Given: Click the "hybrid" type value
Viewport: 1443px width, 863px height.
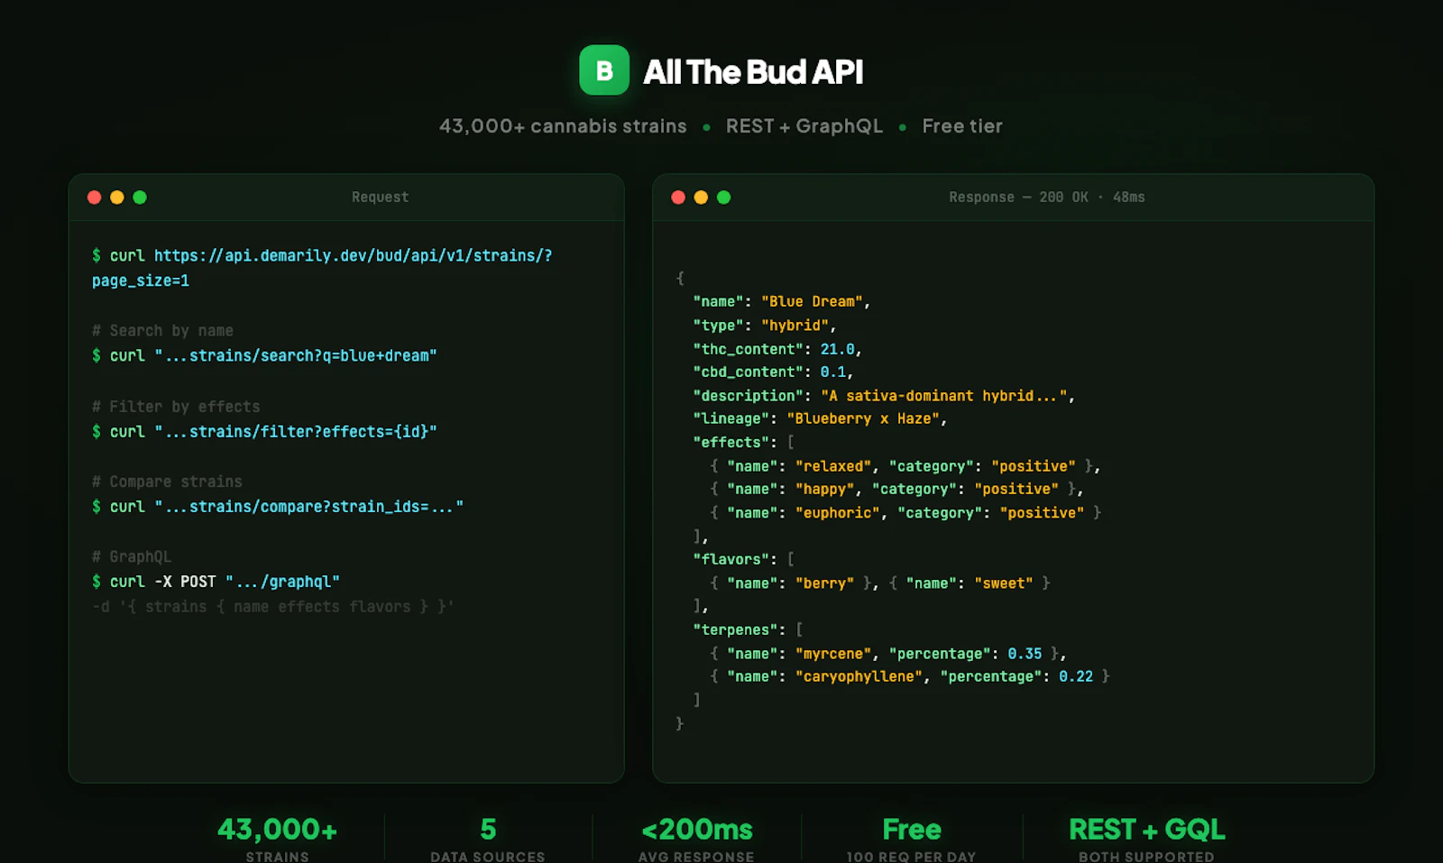Looking at the screenshot, I should 795,326.
